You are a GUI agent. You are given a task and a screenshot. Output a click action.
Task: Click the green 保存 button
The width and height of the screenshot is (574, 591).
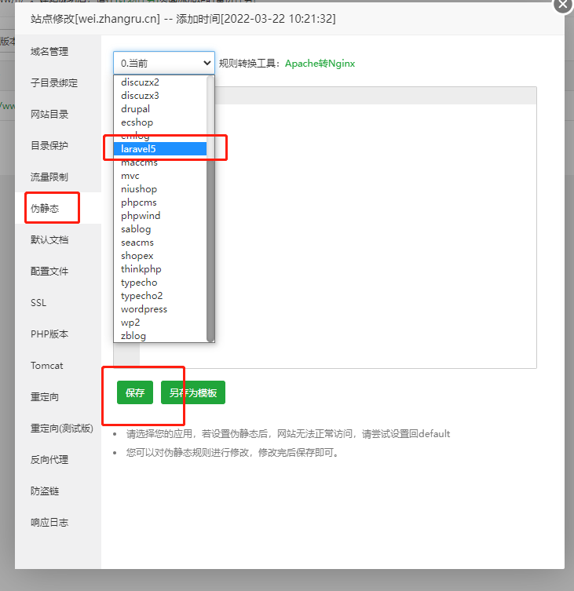(135, 392)
